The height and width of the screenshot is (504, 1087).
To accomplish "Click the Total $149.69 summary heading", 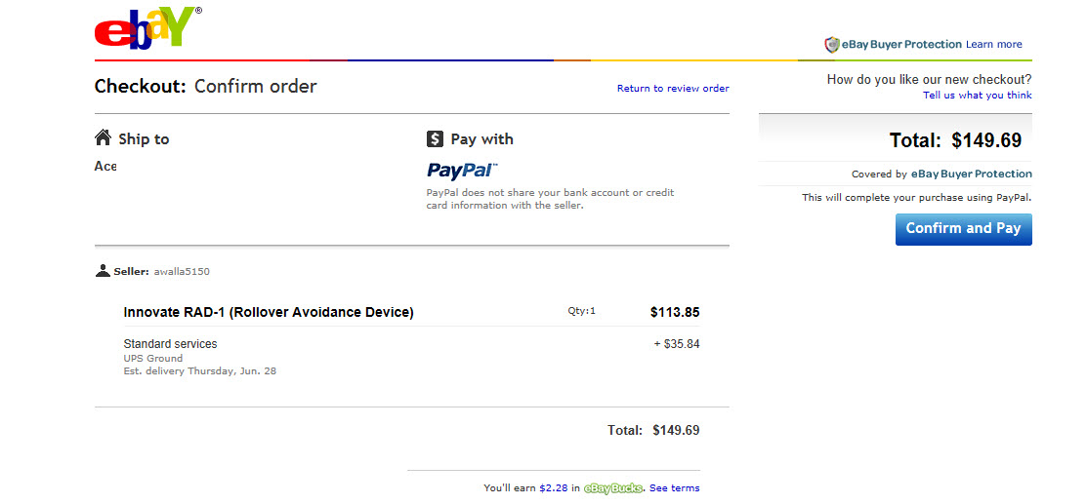I will coord(955,140).
